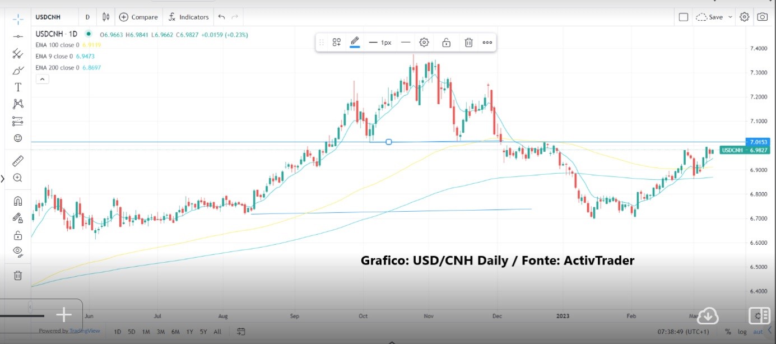776x344 pixels.
Task: Open the Emoji sticker tool
Action: [17, 138]
